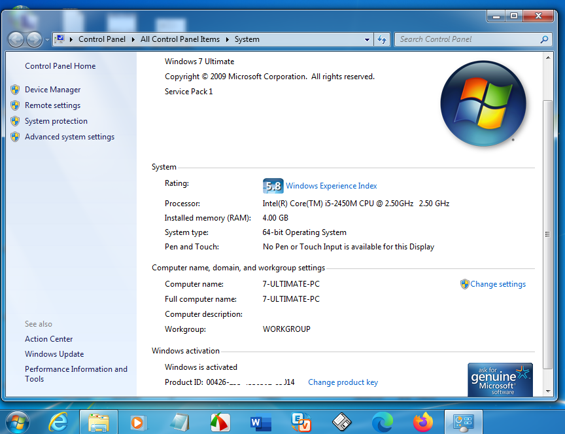Launch Microsoft Word from the taskbar
Image resolution: width=565 pixels, height=434 pixels.
click(261, 422)
